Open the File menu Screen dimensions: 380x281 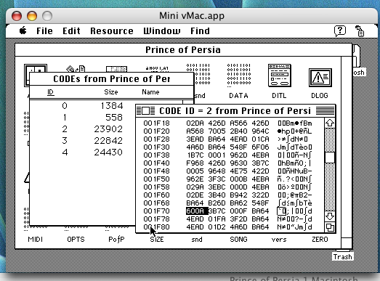(x=44, y=31)
